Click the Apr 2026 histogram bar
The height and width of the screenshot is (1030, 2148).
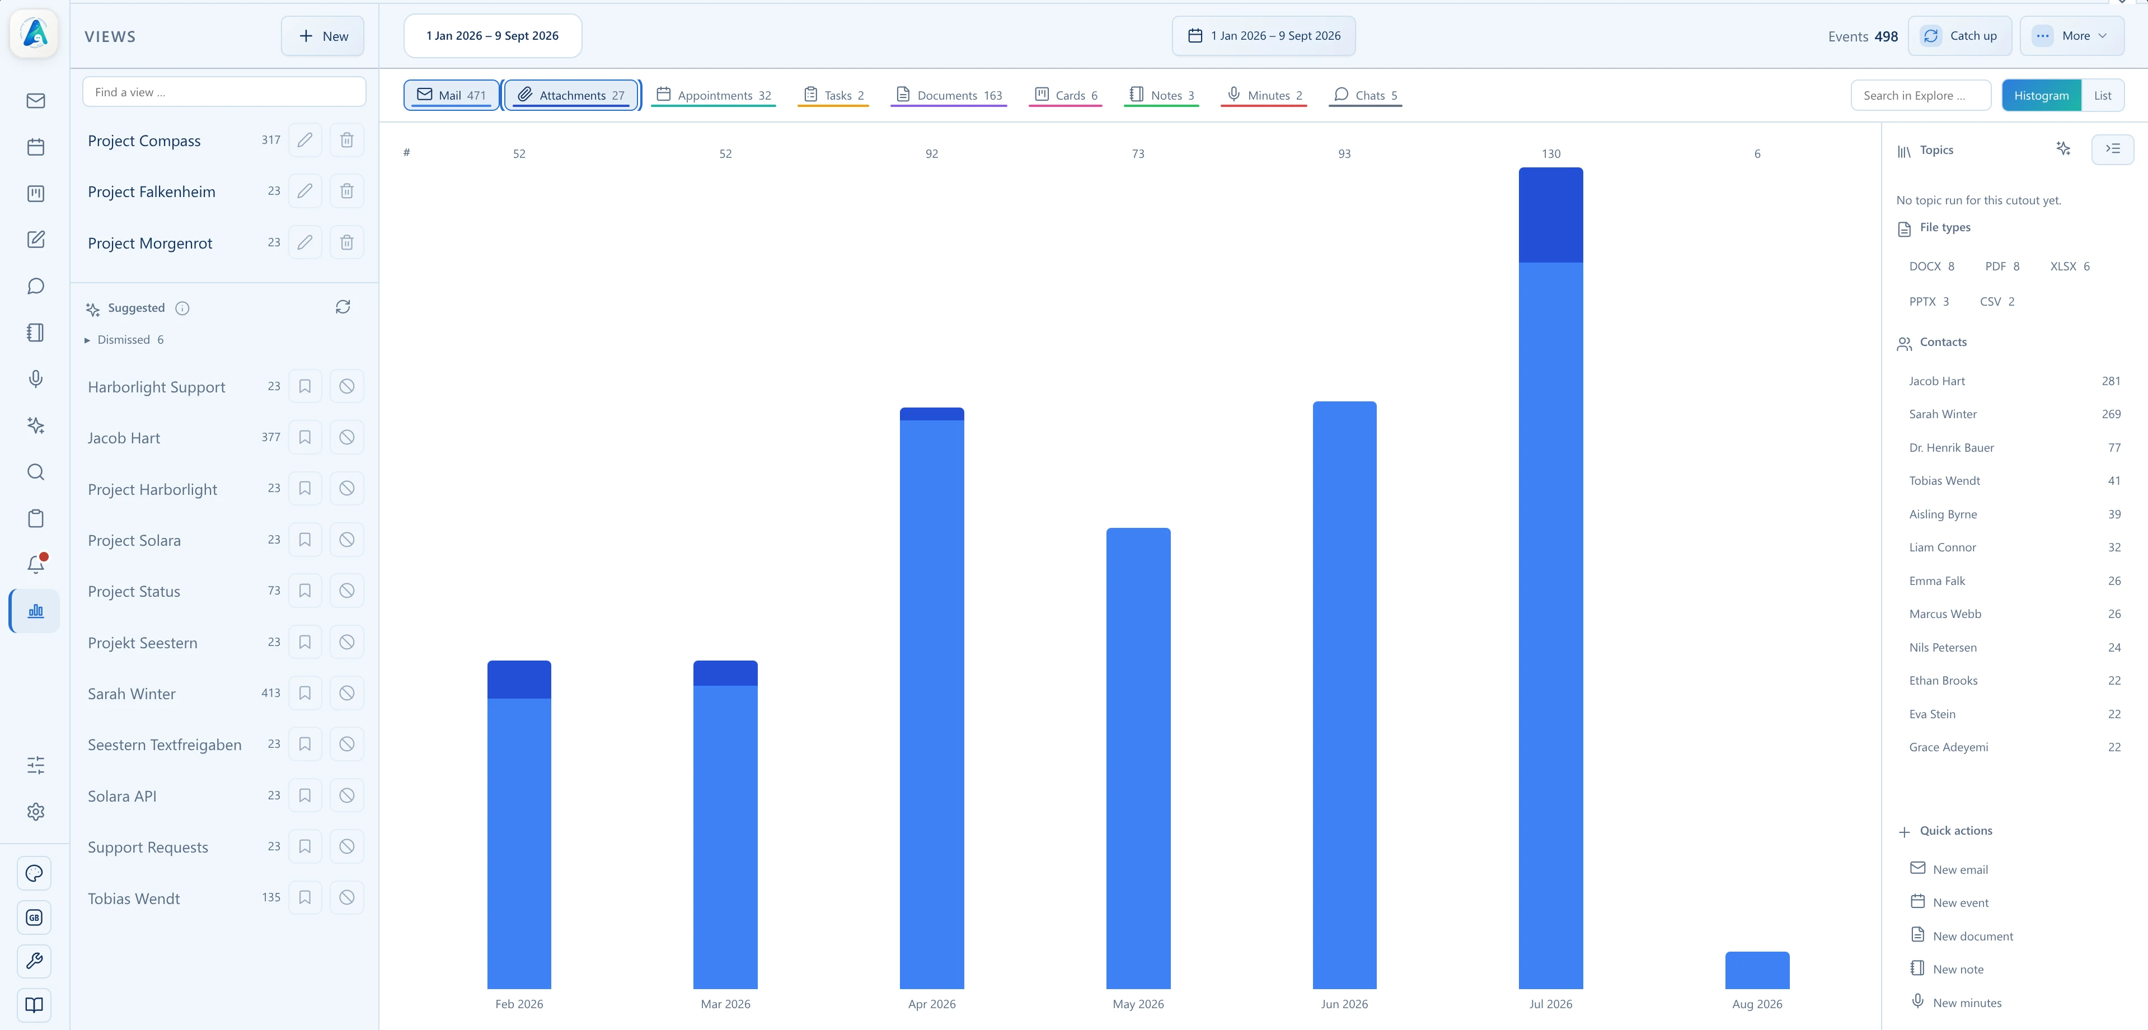(x=931, y=698)
